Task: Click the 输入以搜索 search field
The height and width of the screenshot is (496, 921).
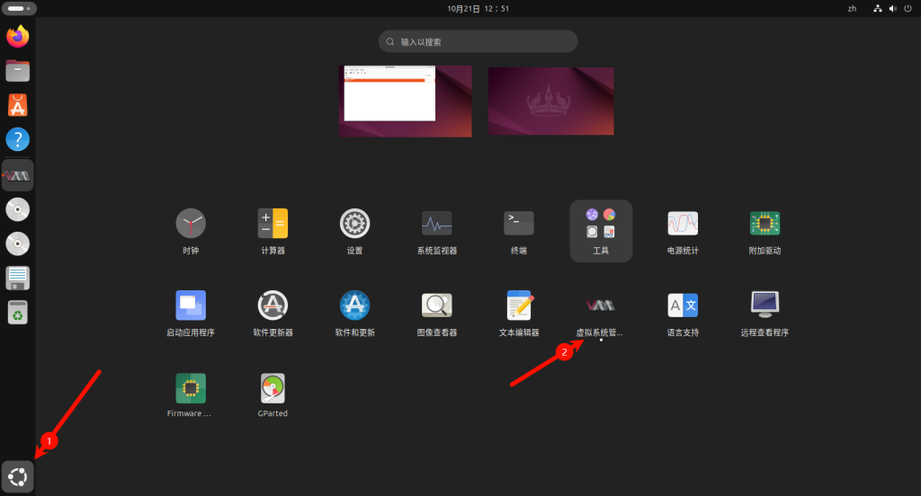Action: coord(478,41)
